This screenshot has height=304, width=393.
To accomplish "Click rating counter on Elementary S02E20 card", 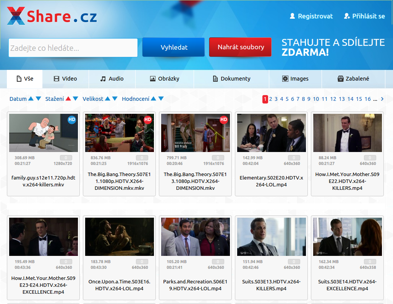I will click(x=294, y=158).
